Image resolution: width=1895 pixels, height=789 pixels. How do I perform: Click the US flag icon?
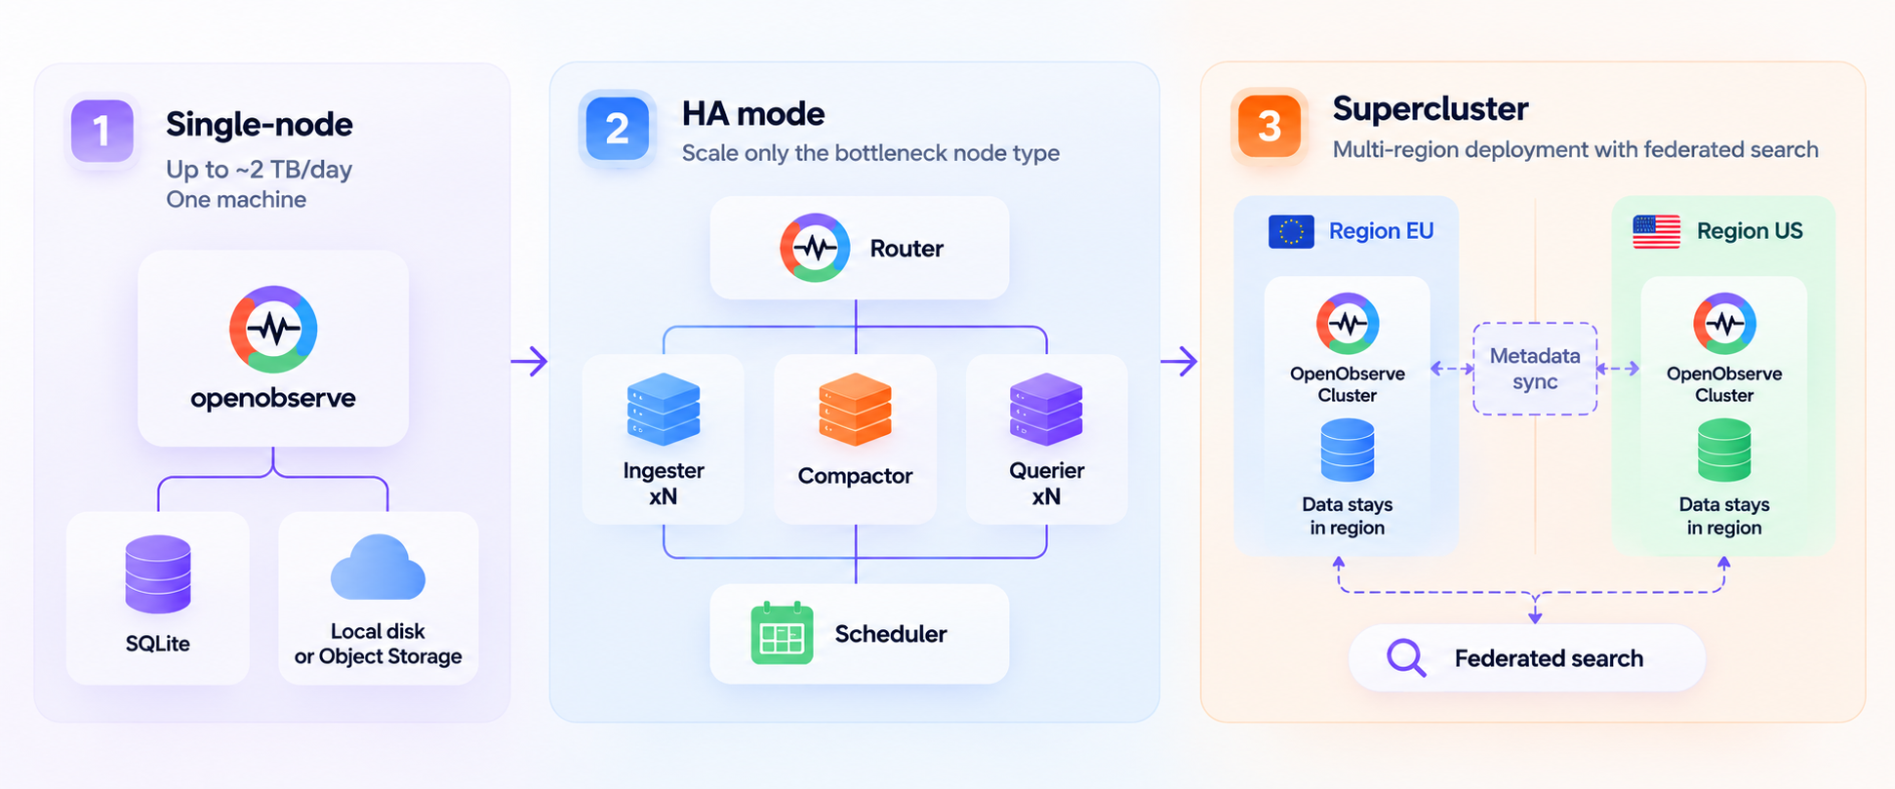point(1657,232)
